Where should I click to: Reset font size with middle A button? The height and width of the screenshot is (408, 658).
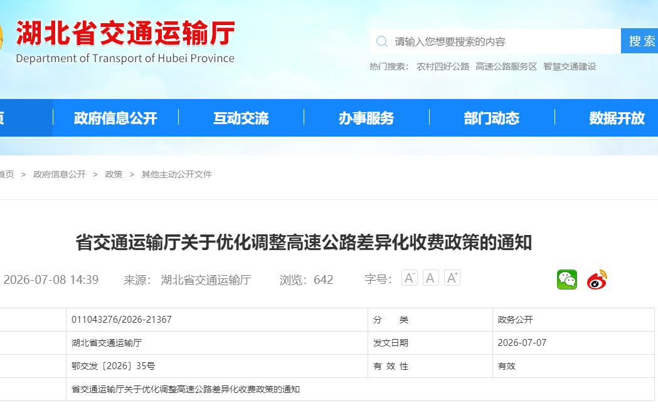click(430, 278)
